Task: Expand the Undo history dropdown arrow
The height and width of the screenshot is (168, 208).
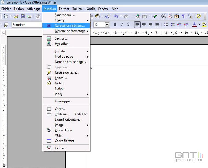Action: (121, 16)
